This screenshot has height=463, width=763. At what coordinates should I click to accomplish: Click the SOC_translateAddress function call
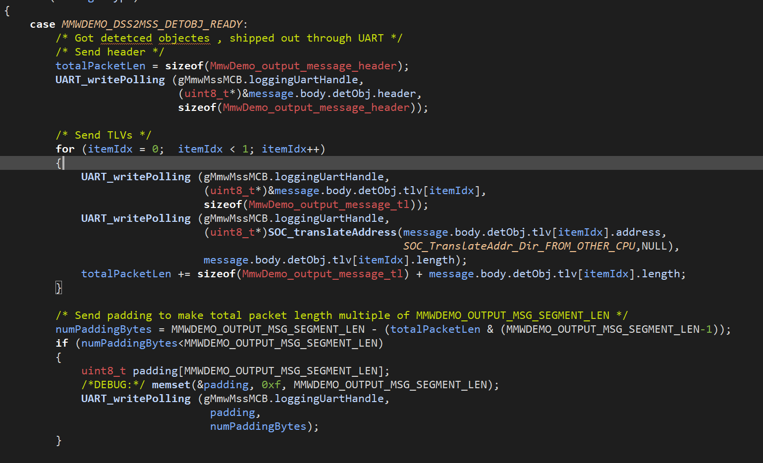click(x=332, y=232)
